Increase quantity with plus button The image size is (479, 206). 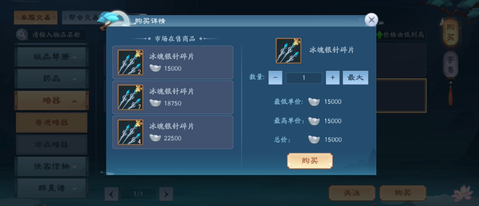coord(333,78)
